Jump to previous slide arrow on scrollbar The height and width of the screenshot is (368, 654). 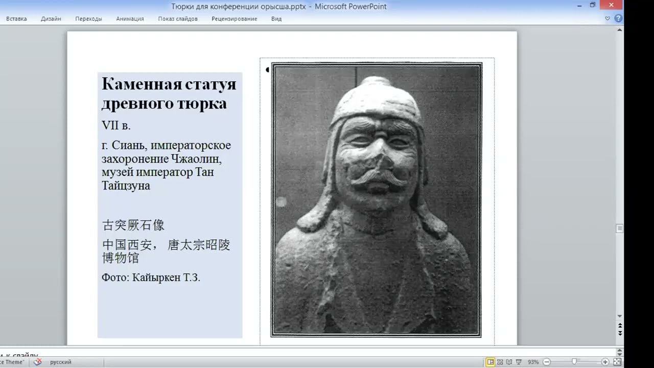(620, 325)
